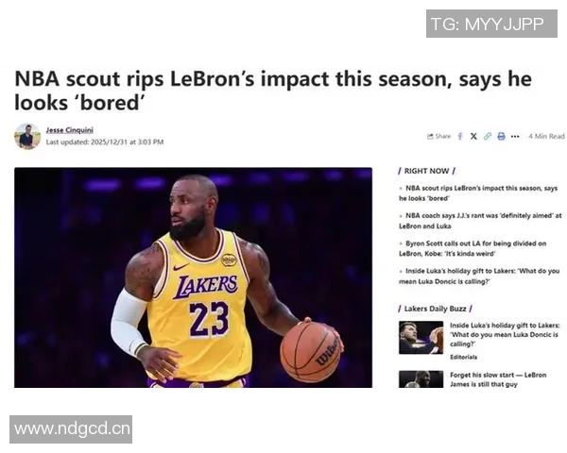Open Right Now Luka's holiday gift story
The image size is (567, 453).
[x=479, y=276]
